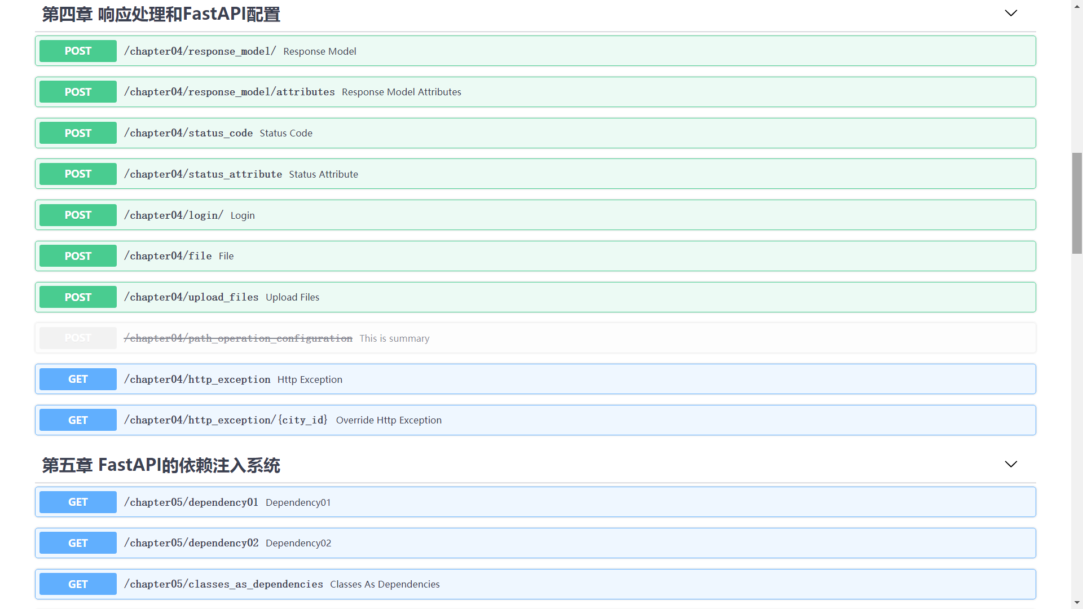Click the scrollbar down arrow

click(x=1077, y=603)
